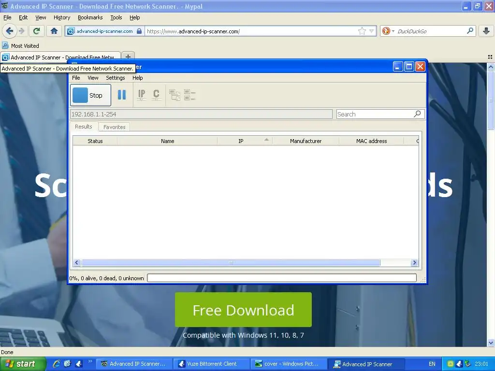Open the Help menu in Advanced IP Scanner
This screenshot has height=371, width=495.
[x=138, y=78]
